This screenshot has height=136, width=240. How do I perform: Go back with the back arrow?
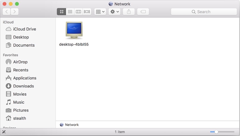[7, 12]
